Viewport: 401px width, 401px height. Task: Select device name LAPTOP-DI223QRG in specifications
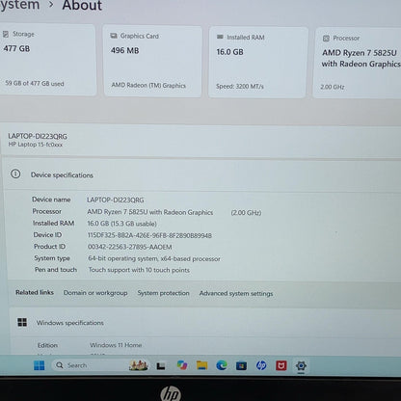[116, 200]
